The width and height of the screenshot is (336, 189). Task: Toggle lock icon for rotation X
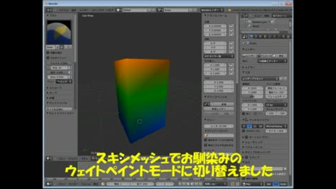231,43
